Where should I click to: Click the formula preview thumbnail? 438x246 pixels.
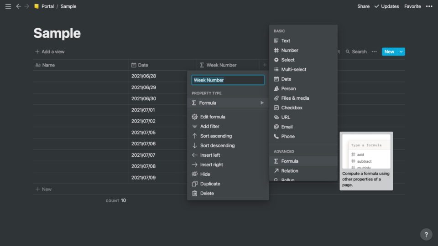(x=366, y=151)
